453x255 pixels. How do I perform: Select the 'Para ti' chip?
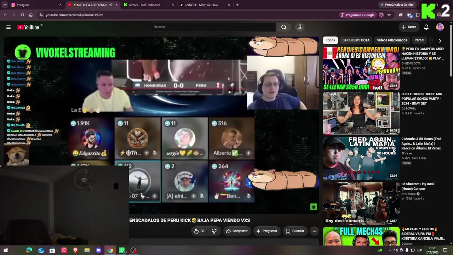[x=419, y=40]
